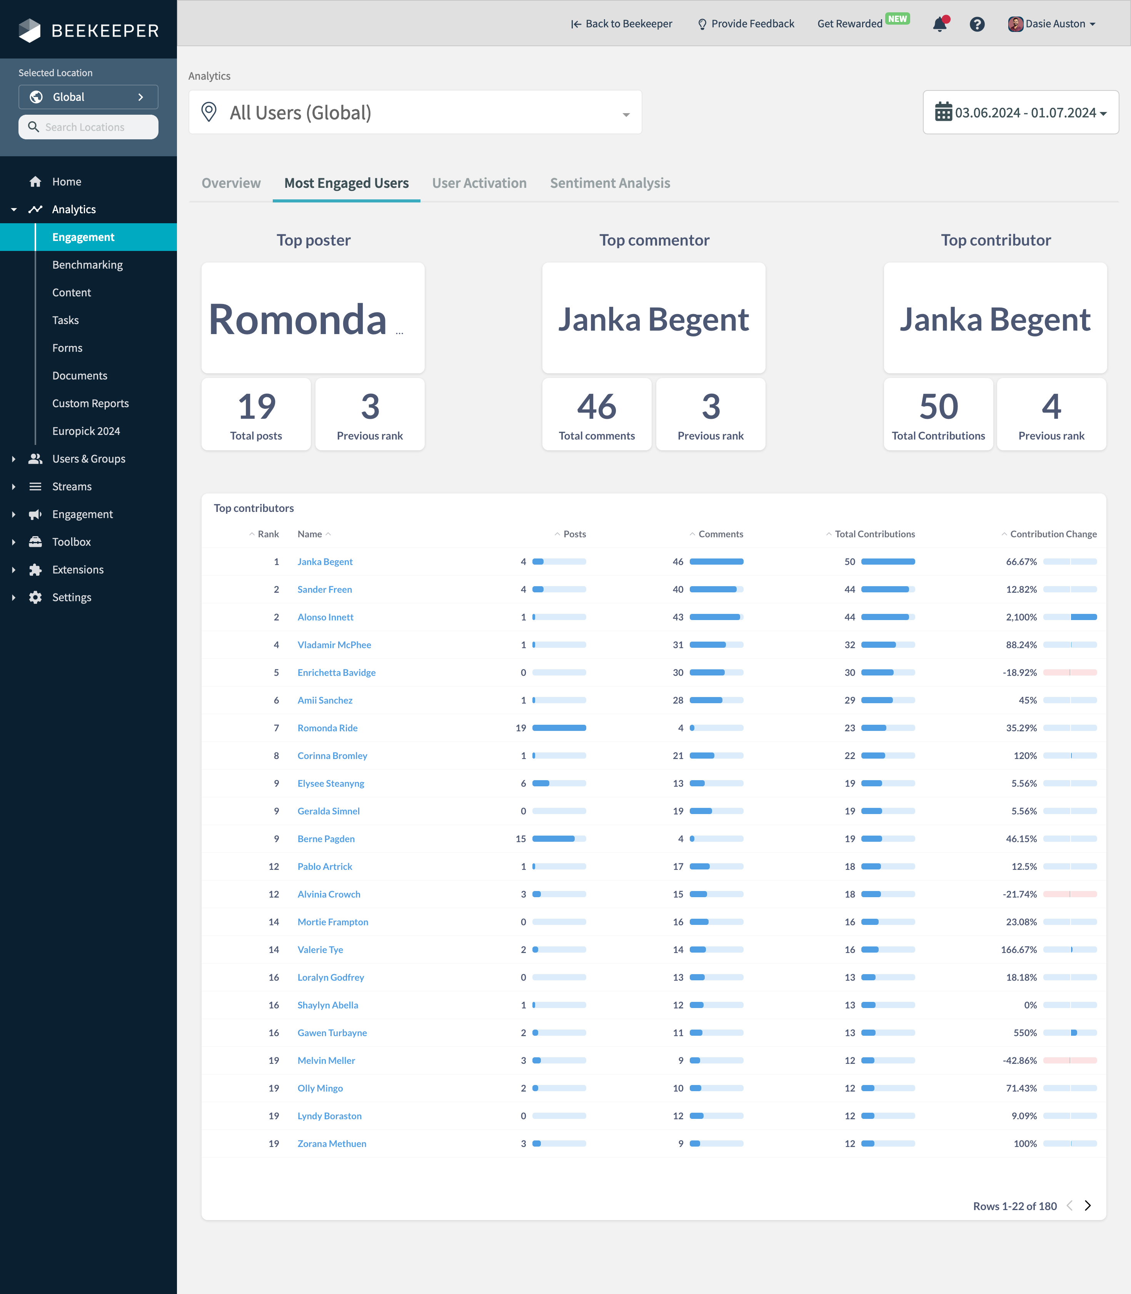Open Janka Begent's profile link
Viewport: 1131px width, 1294px height.
325,562
